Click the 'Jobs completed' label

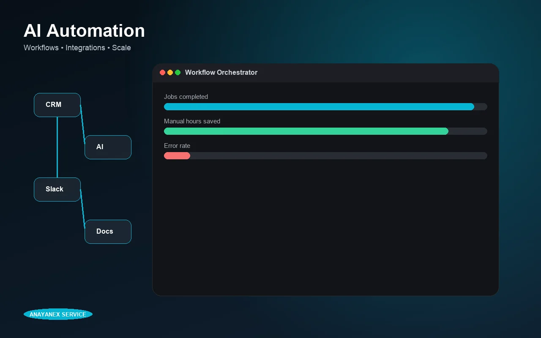[x=186, y=97]
